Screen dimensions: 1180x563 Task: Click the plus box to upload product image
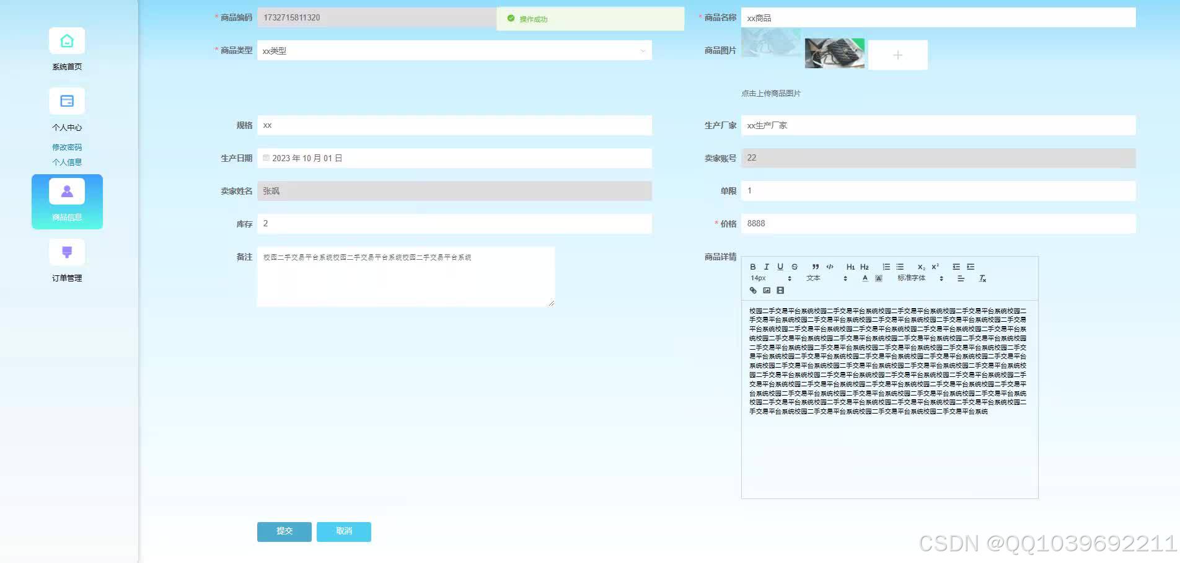(897, 55)
